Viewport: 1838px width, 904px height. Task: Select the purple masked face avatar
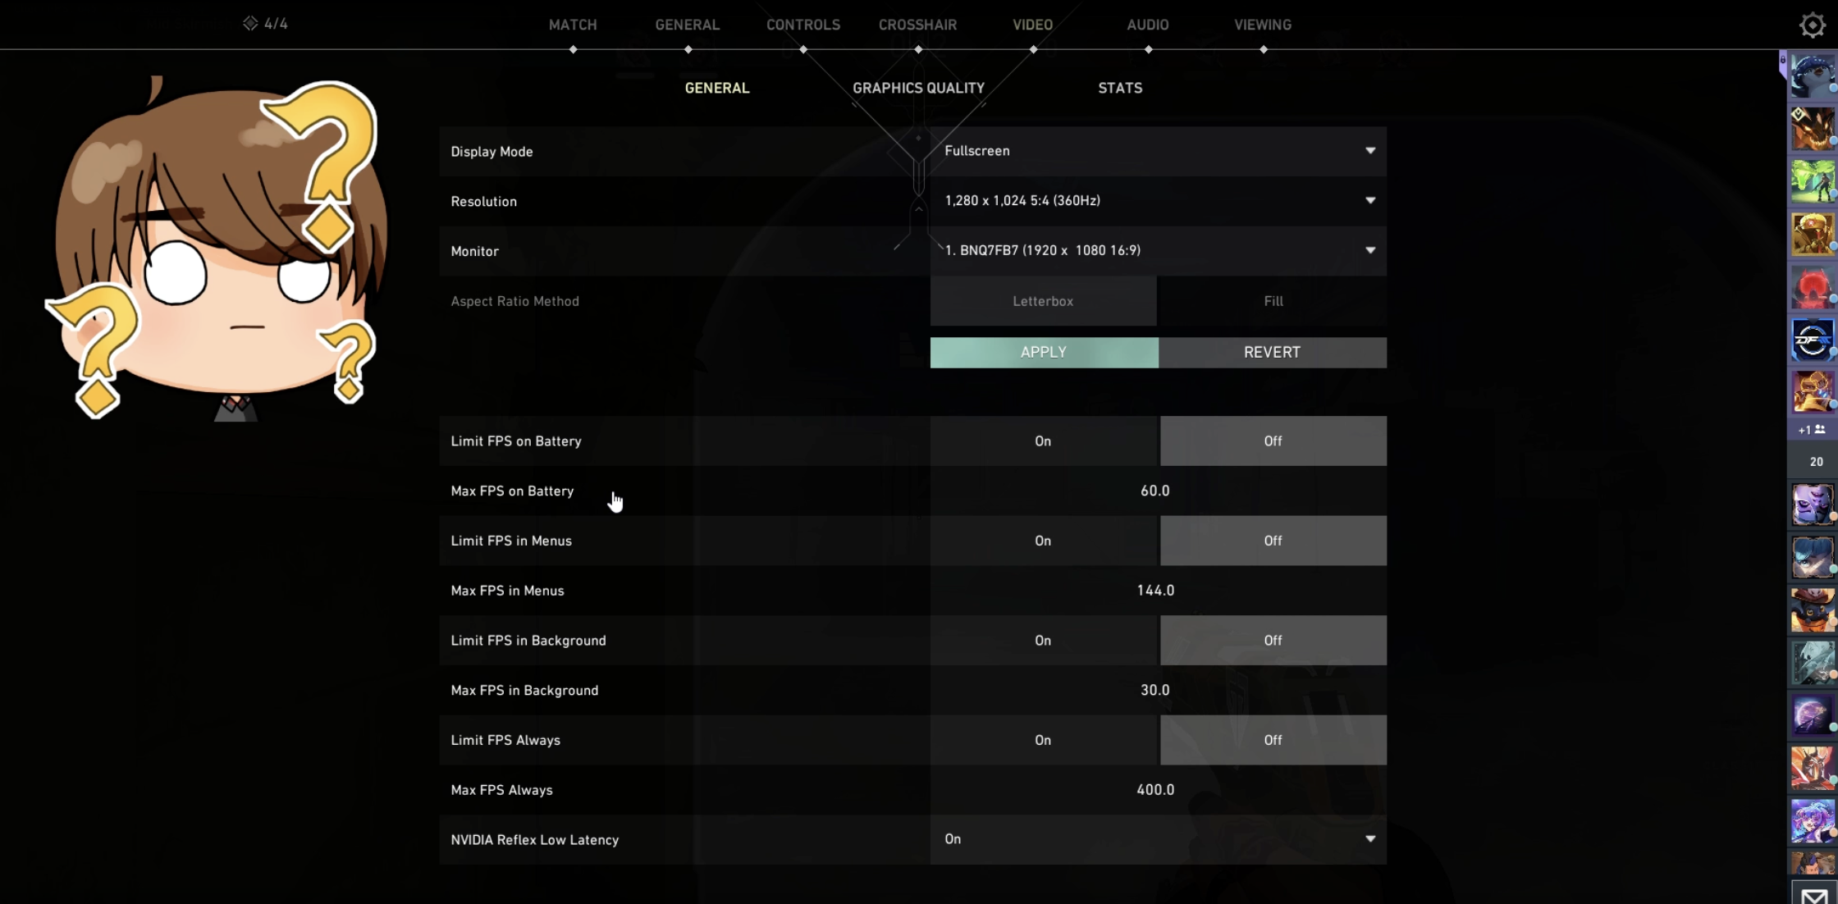(x=1812, y=504)
